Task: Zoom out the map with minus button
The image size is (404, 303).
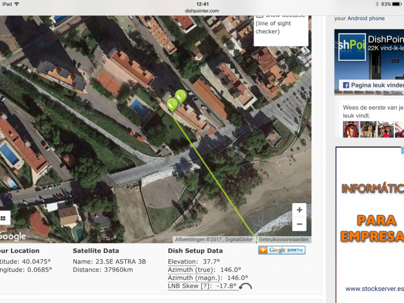Action: [299, 224]
